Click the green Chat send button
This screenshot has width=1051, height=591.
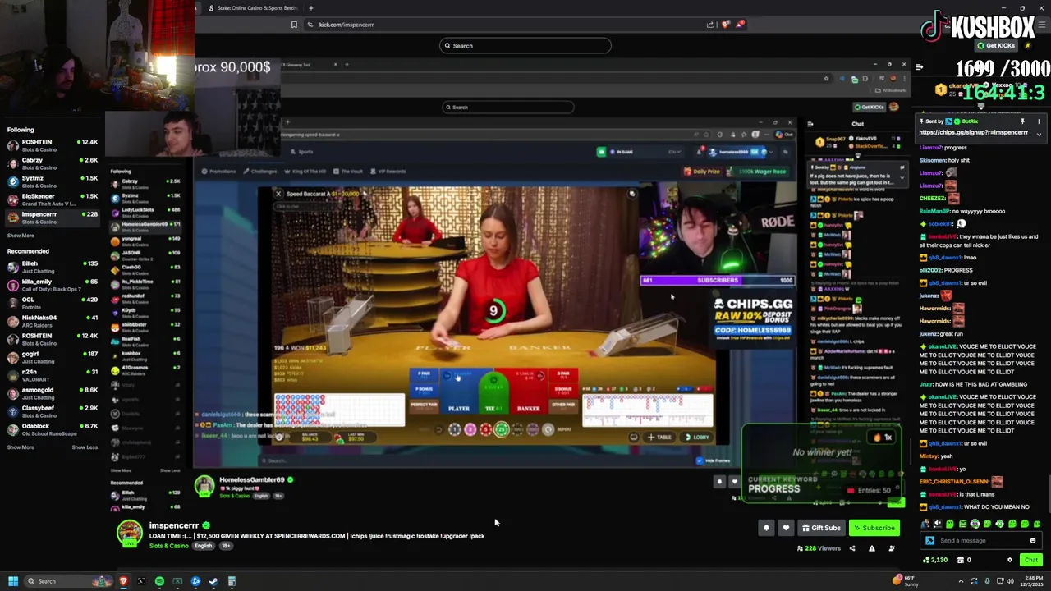pyautogui.click(x=1030, y=560)
